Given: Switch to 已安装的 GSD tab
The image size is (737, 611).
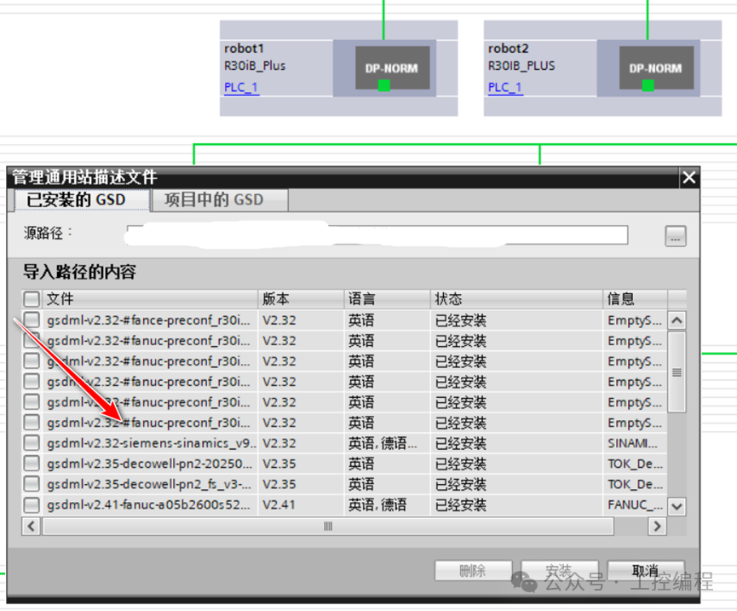Looking at the screenshot, I should [x=83, y=200].
